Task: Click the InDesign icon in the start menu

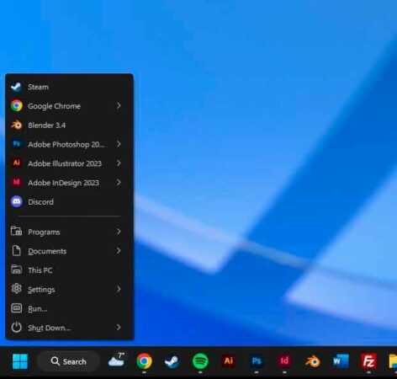Action: pos(17,183)
